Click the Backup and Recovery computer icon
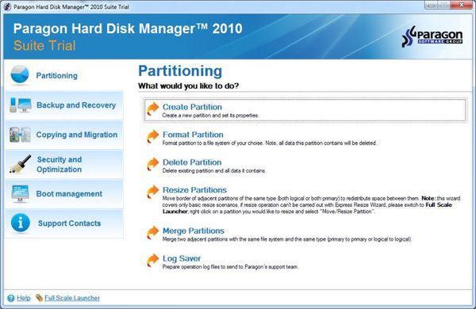 (x=21, y=105)
